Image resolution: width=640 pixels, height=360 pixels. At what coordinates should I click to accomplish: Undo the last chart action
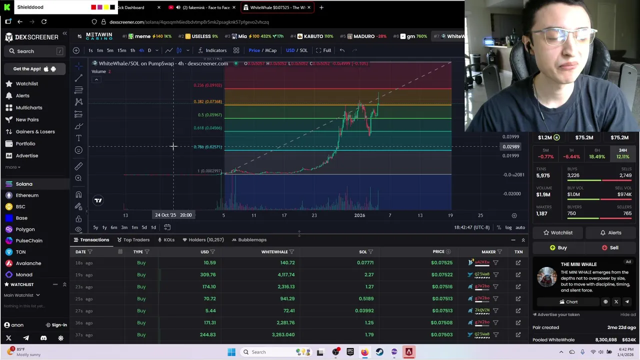342,50
